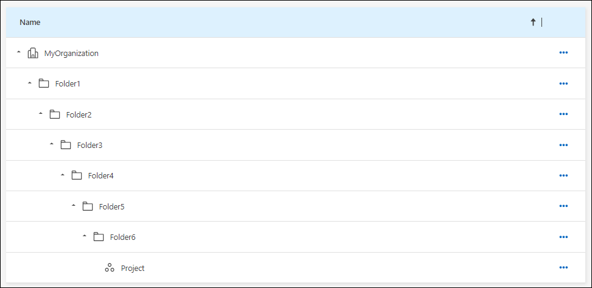Image resolution: width=592 pixels, height=288 pixels.
Task: Click the MyOrganization building icon
Action: pos(33,53)
